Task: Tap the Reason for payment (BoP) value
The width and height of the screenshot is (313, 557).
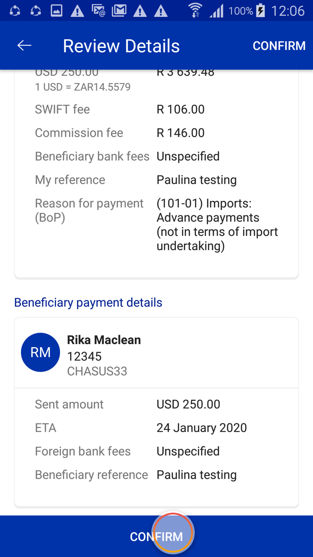Action: click(217, 225)
